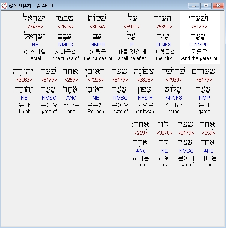The height and width of the screenshot is (228, 226).
Task: Click Korean gloss 이름을
Action: click(98, 52)
